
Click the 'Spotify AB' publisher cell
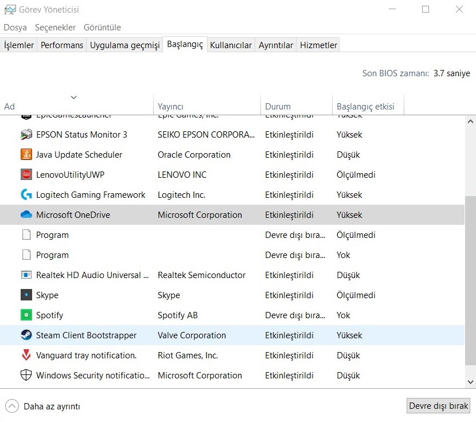pos(178,315)
